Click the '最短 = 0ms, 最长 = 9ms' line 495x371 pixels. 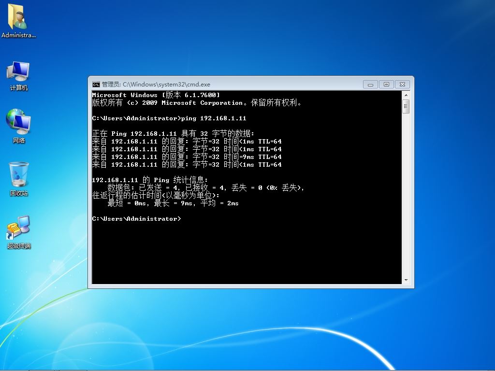click(x=173, y=203)
